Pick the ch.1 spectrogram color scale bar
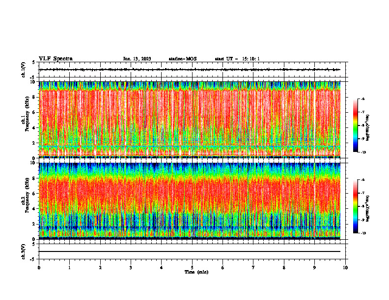 [355, 125]
